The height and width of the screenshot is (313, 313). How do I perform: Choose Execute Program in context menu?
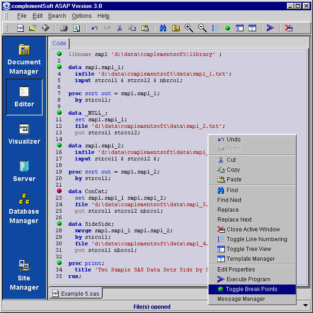[x=252, y=279]
